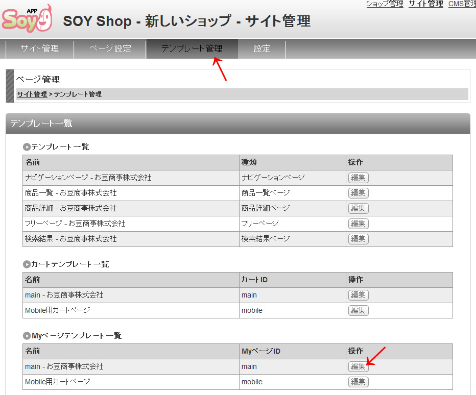
Task: Edit the mobile Myページ template
Action: point(358,382)
